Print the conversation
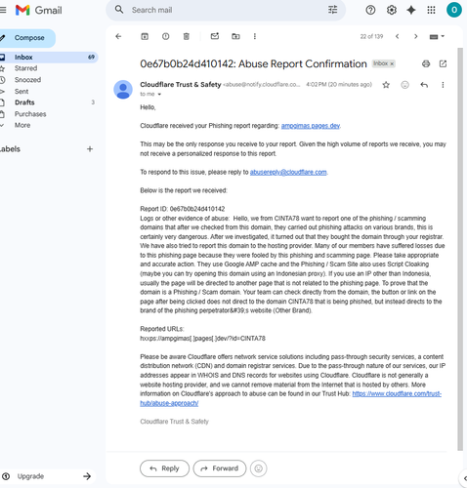Image resolution: width=467 pixels, height=488 pixels. click(x=426, y=63)
